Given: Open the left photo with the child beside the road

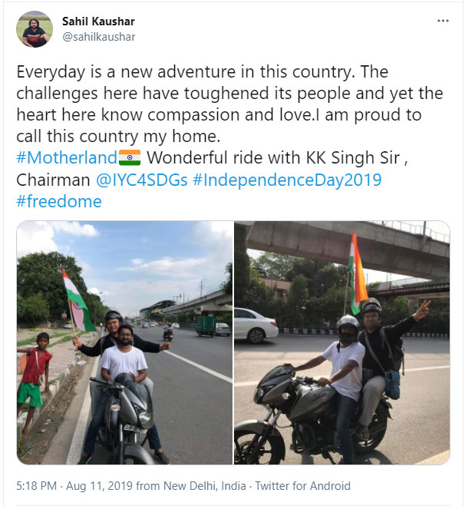Looking at the screenshot, I should click(x=124, y=342).
